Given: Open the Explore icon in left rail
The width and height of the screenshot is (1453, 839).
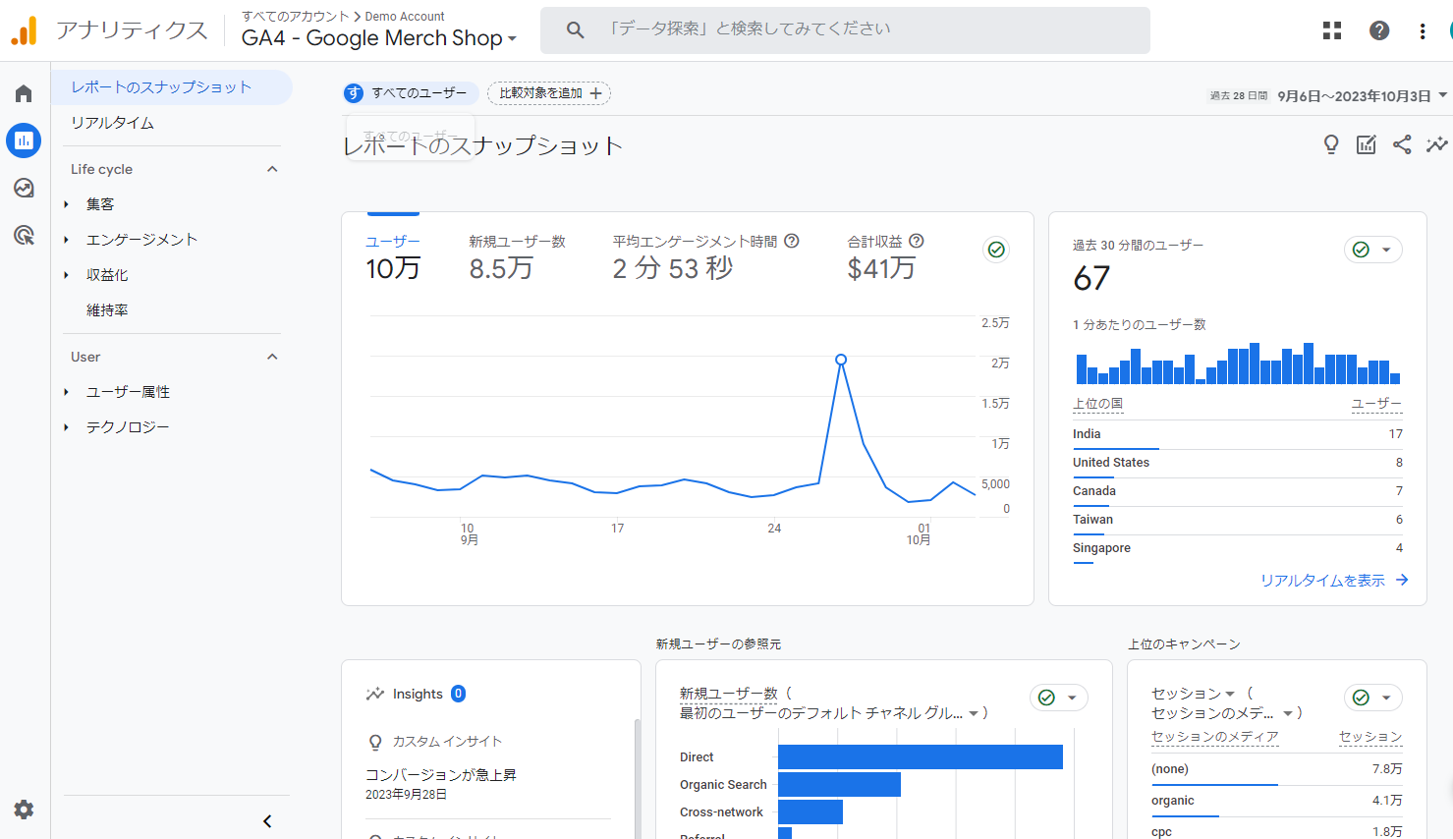Looking at the screenshot, I should pyautogui.click(x=24, y=188).
